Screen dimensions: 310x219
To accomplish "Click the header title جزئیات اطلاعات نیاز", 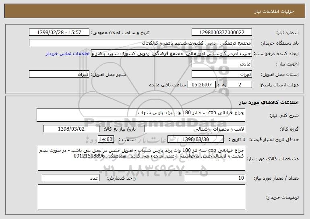I will [x=274, y=11].
